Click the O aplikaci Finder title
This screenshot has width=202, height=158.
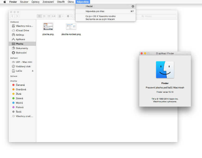(165, 53)
